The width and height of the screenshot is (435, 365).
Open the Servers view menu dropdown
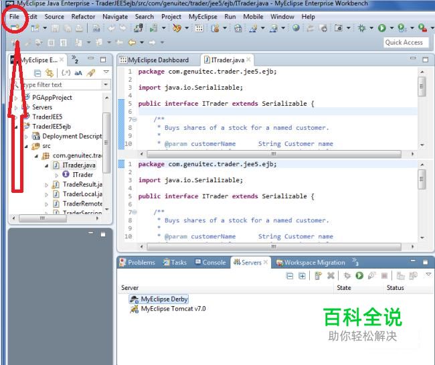428,275
